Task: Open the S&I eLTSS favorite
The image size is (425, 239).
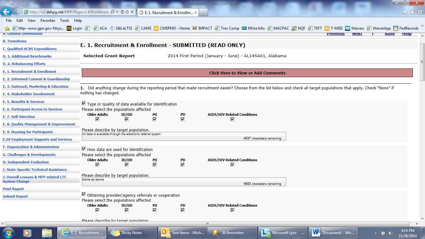Action: click(x=121, y=28)
